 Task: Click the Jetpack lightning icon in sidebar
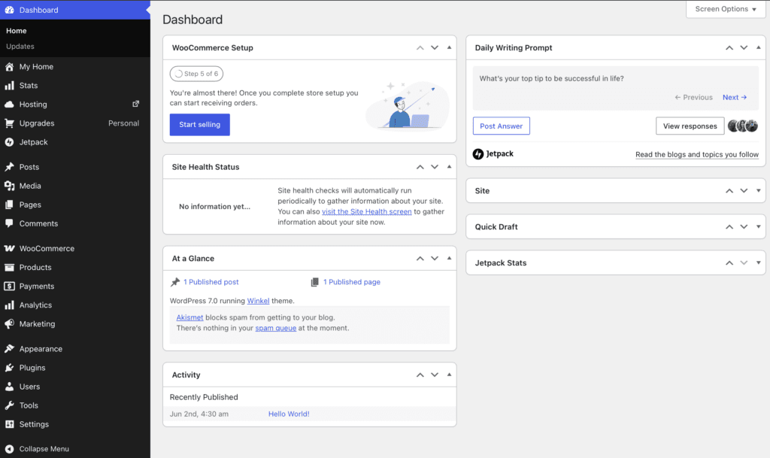[9, 142]
